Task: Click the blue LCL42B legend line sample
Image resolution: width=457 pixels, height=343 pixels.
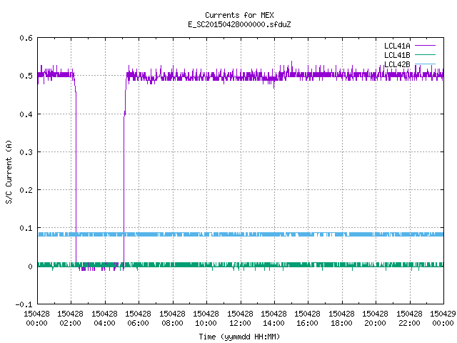Action: [x=425, y=64]
